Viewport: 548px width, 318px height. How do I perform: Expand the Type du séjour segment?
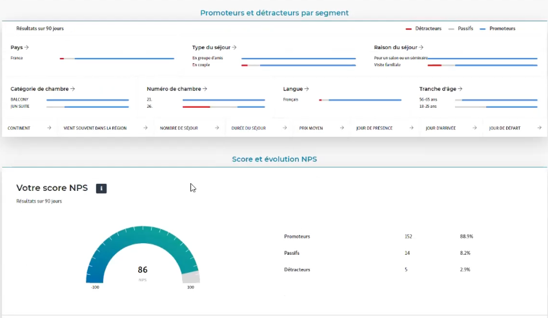click(214, 47)
